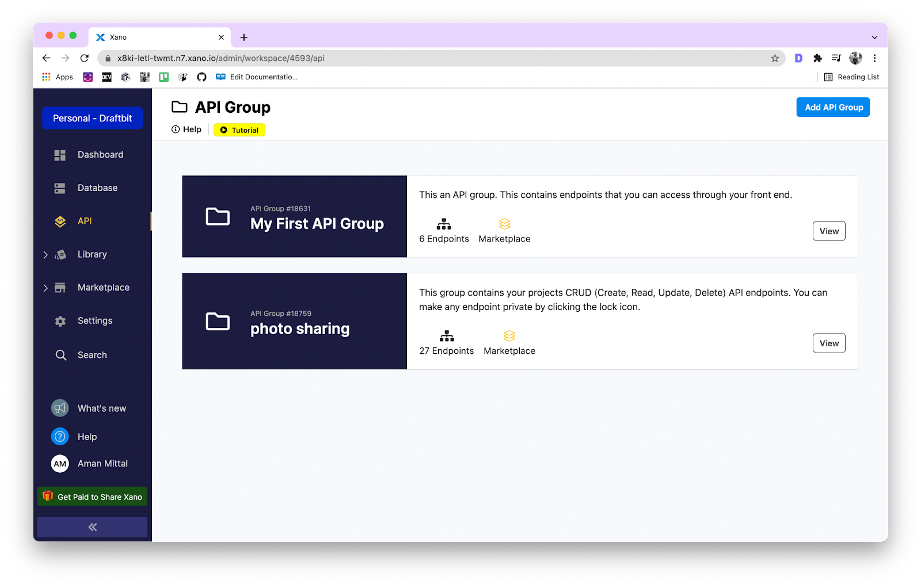Open the GitHub bookmark in the bookmarks bar
This screenshot has height=585, width=921.
tap(201, 77)
